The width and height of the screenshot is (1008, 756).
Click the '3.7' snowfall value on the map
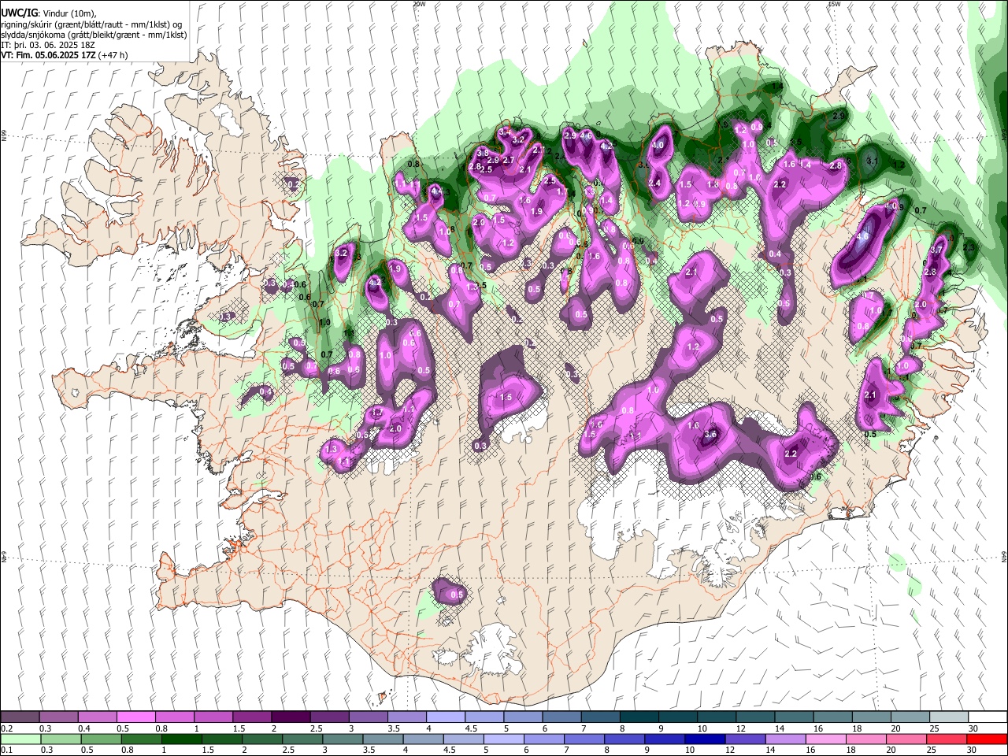pyautogui.click(x=936, y=250)
